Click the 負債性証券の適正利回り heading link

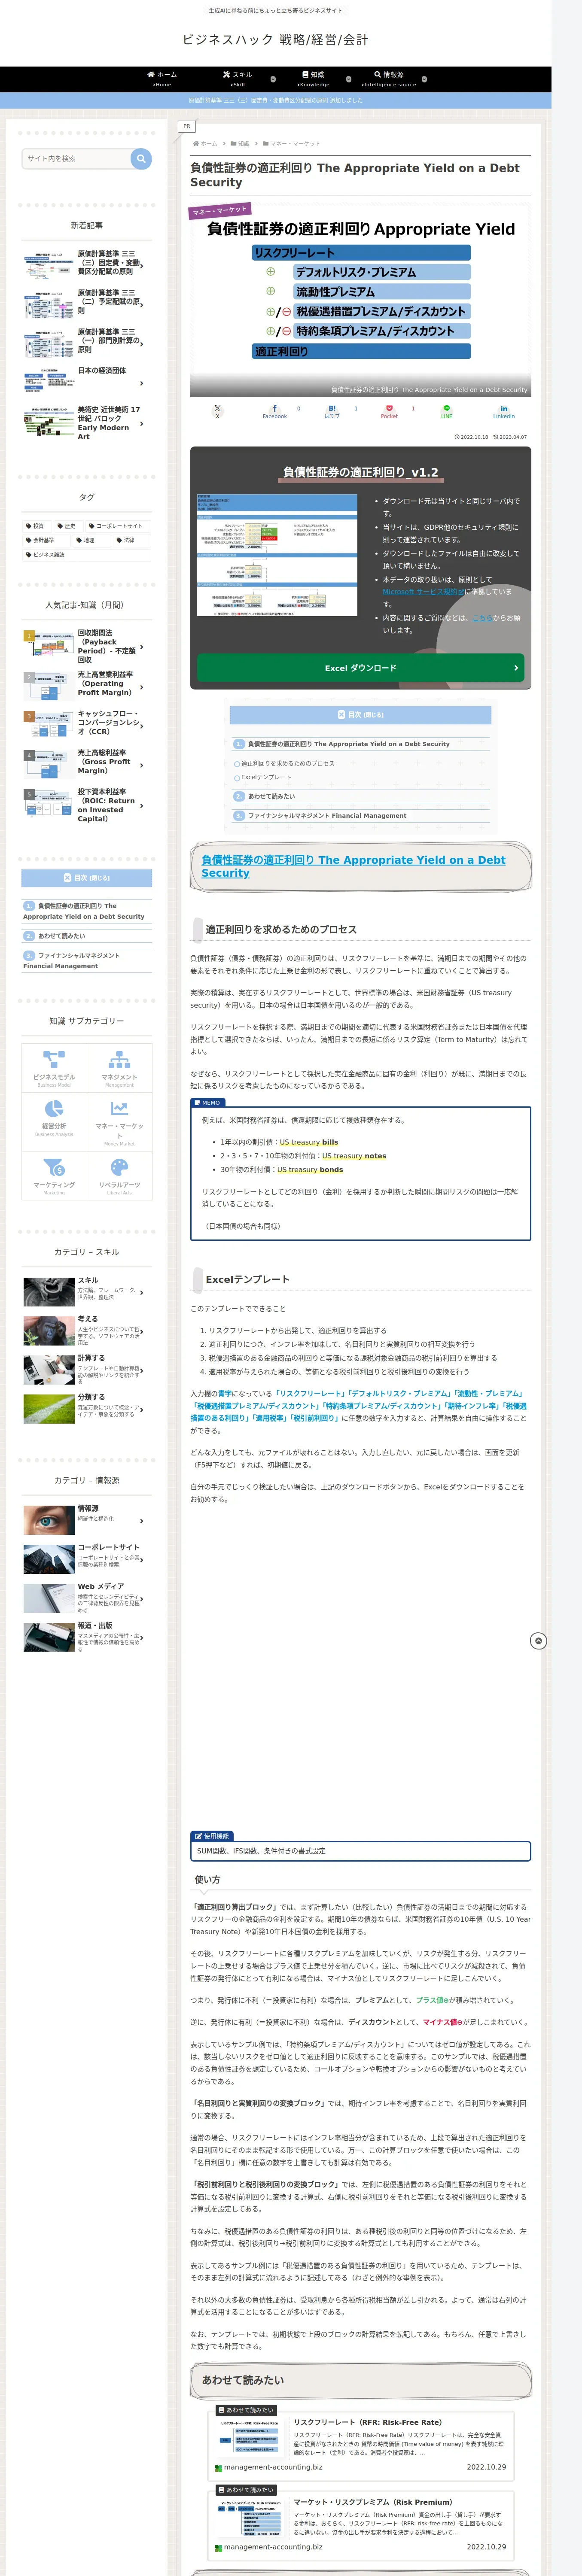(x=353, y=866)
